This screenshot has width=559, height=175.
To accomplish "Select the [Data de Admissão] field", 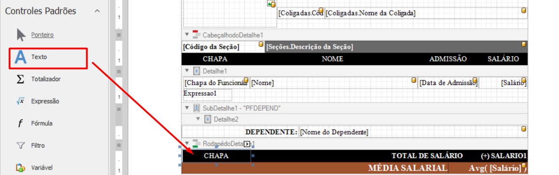I will pyautogui.click(x=448, y=83).
